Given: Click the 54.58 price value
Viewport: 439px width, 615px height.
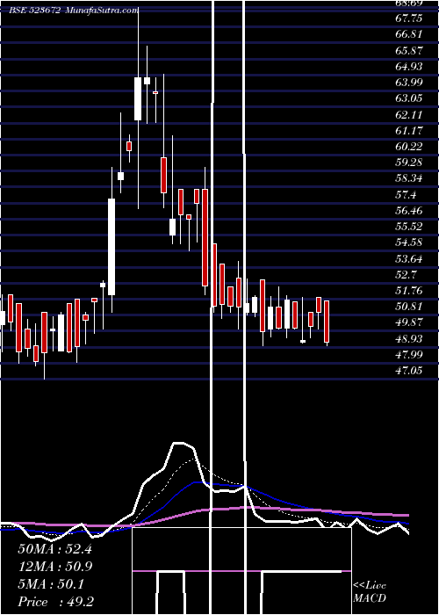Looking at the screenshot, I should coord(409,242).
